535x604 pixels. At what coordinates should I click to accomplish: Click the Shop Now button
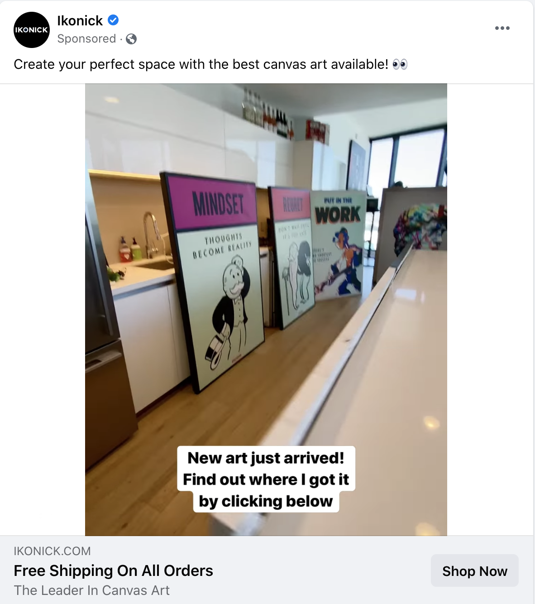pos(475,571)
